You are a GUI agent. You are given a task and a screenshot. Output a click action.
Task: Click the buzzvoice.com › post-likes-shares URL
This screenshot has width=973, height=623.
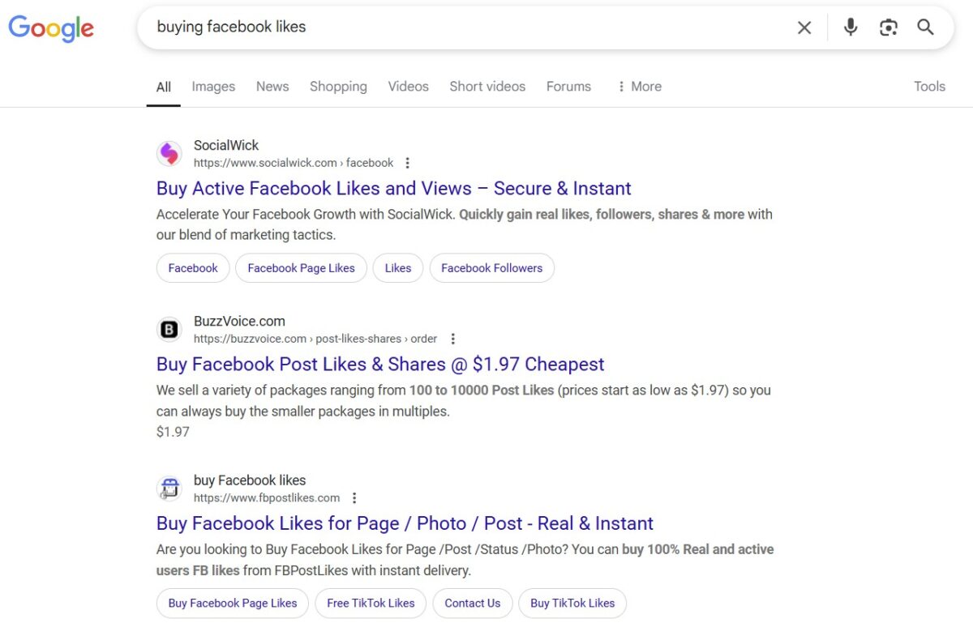click(x=315, y=339)
